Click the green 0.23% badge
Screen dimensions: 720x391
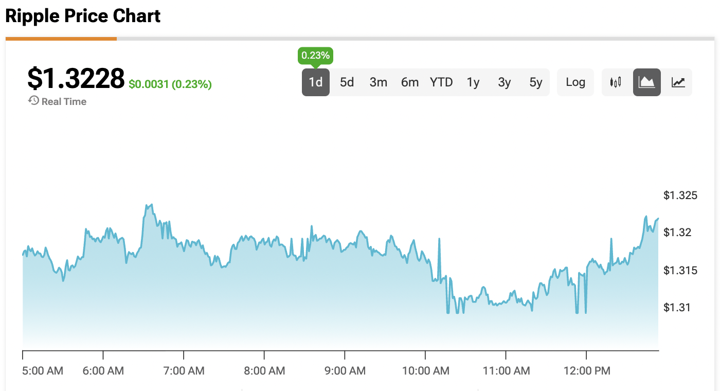coord(316,55)
